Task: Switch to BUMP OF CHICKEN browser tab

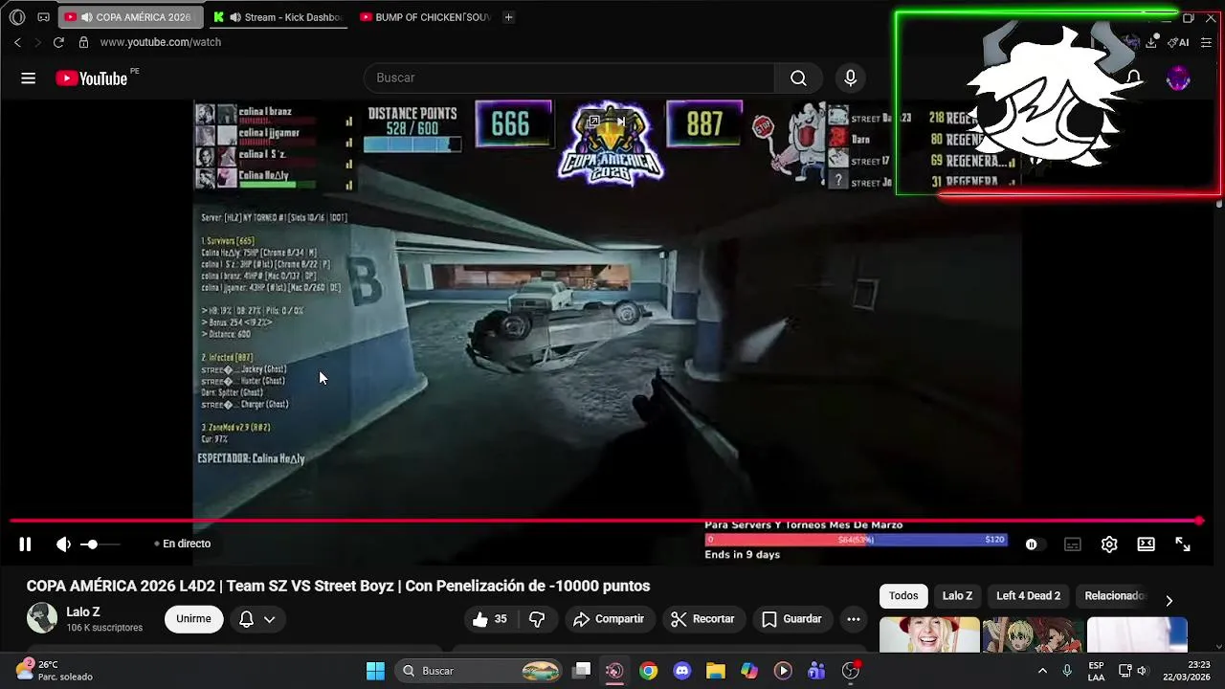Action: (x=426, y=17)
